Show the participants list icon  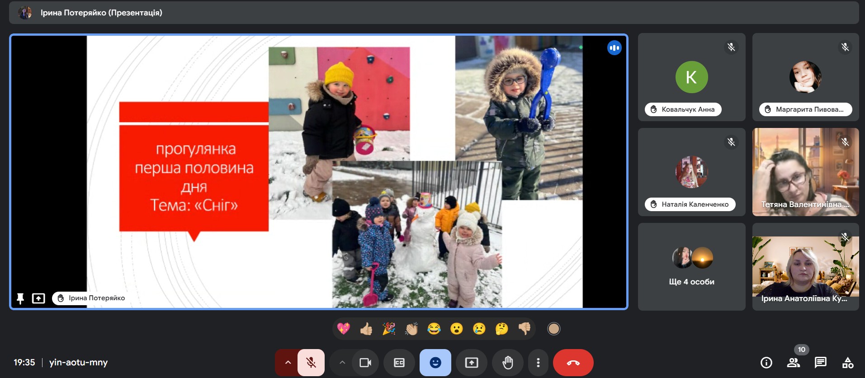(794, 363)
